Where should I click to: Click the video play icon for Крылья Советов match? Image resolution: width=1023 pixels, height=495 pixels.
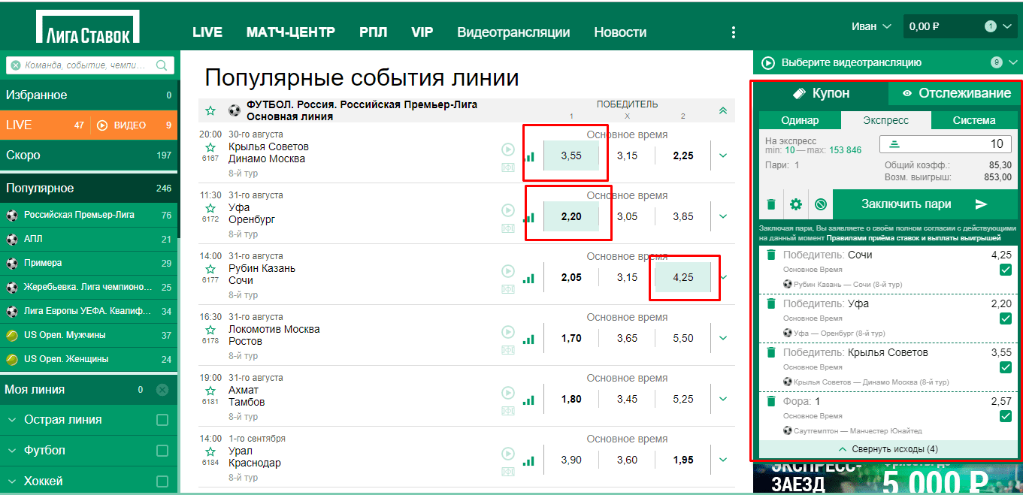pyautogui.click(x=507, y=149)
